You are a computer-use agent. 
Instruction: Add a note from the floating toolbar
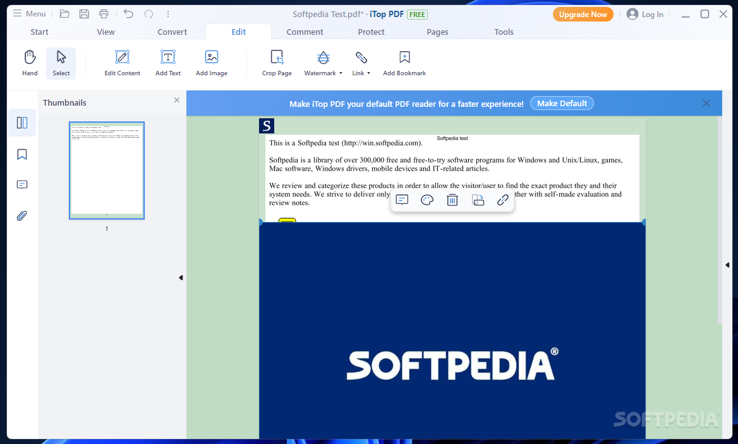coord(402,200)
